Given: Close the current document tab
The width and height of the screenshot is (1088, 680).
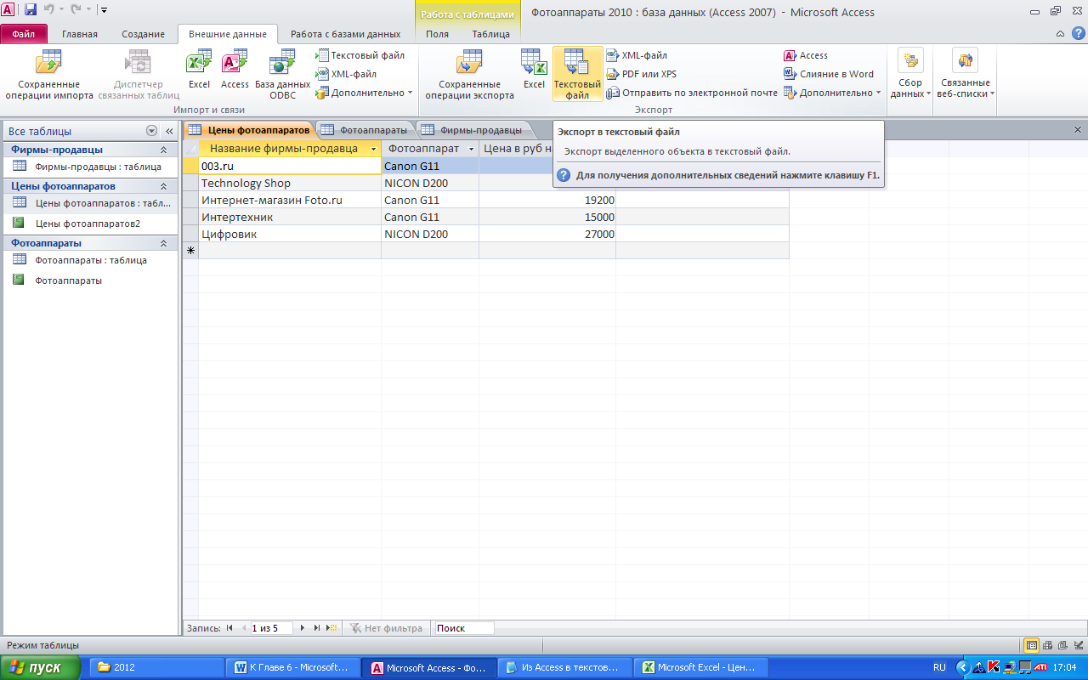Looking at the screenshot, I should [1078, 130].
